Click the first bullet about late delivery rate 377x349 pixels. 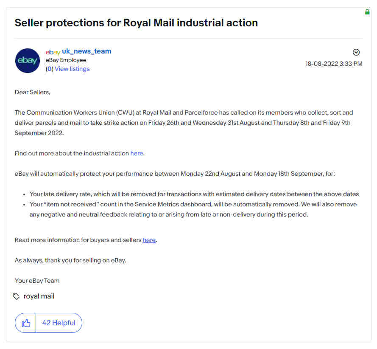pyautogui.click(x=194, y=194)
